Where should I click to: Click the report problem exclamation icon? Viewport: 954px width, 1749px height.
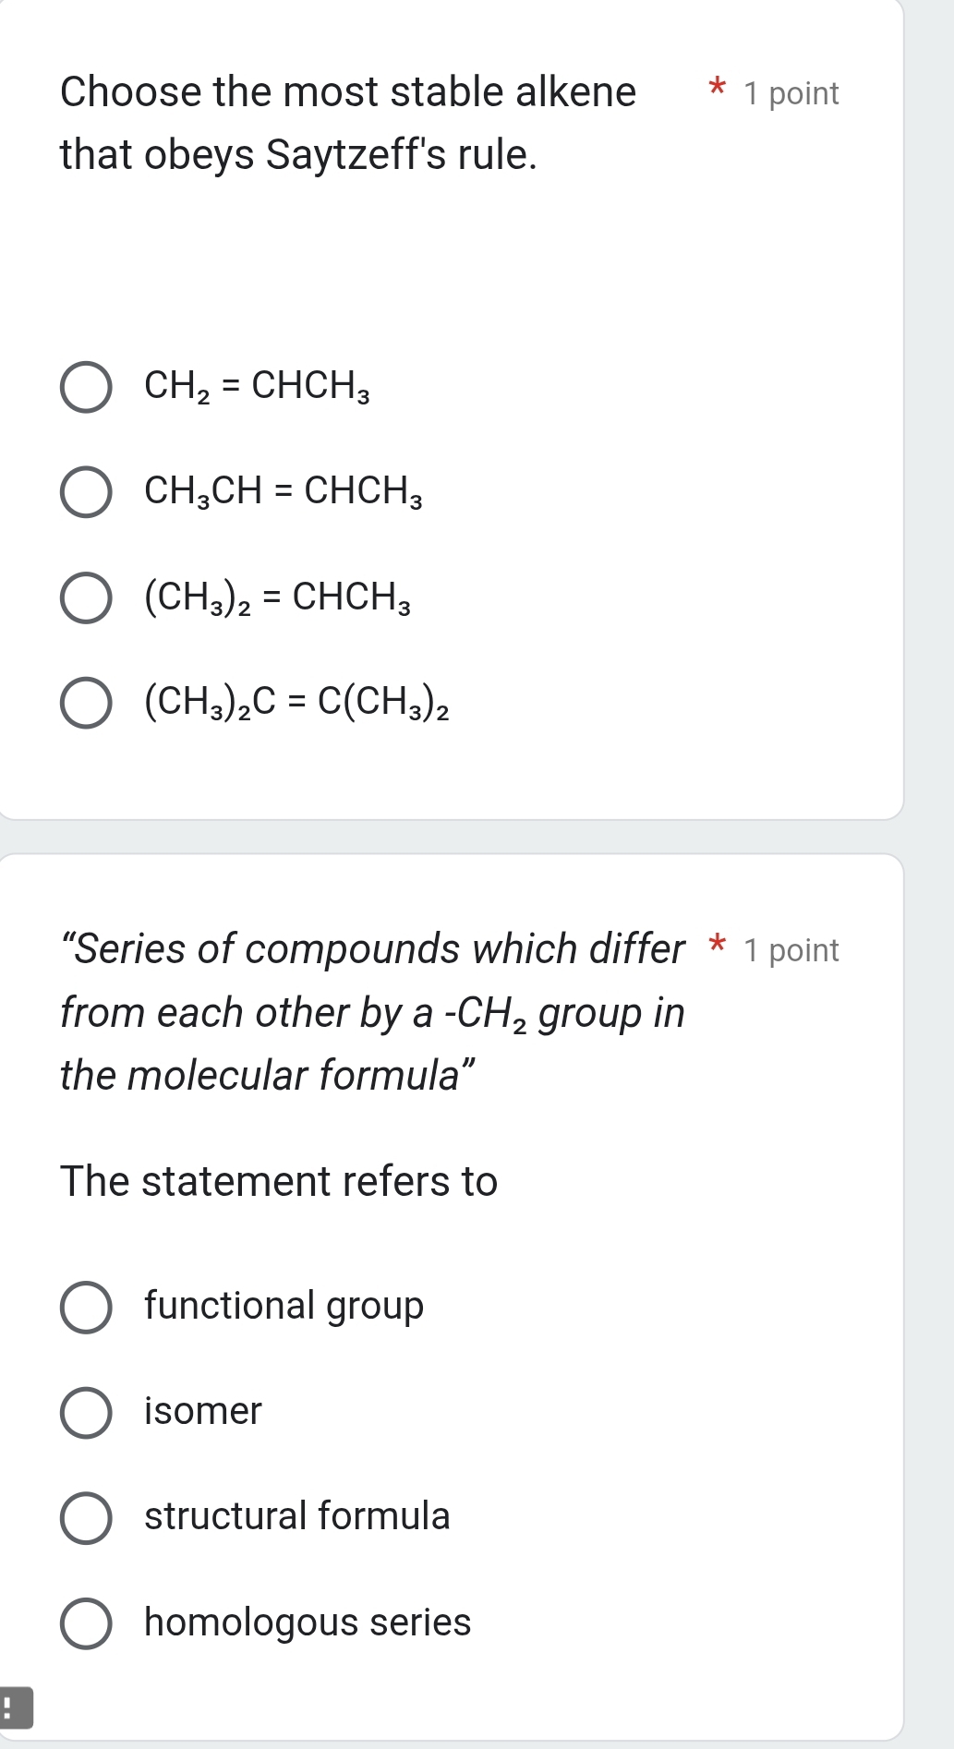click(15, 1707)
